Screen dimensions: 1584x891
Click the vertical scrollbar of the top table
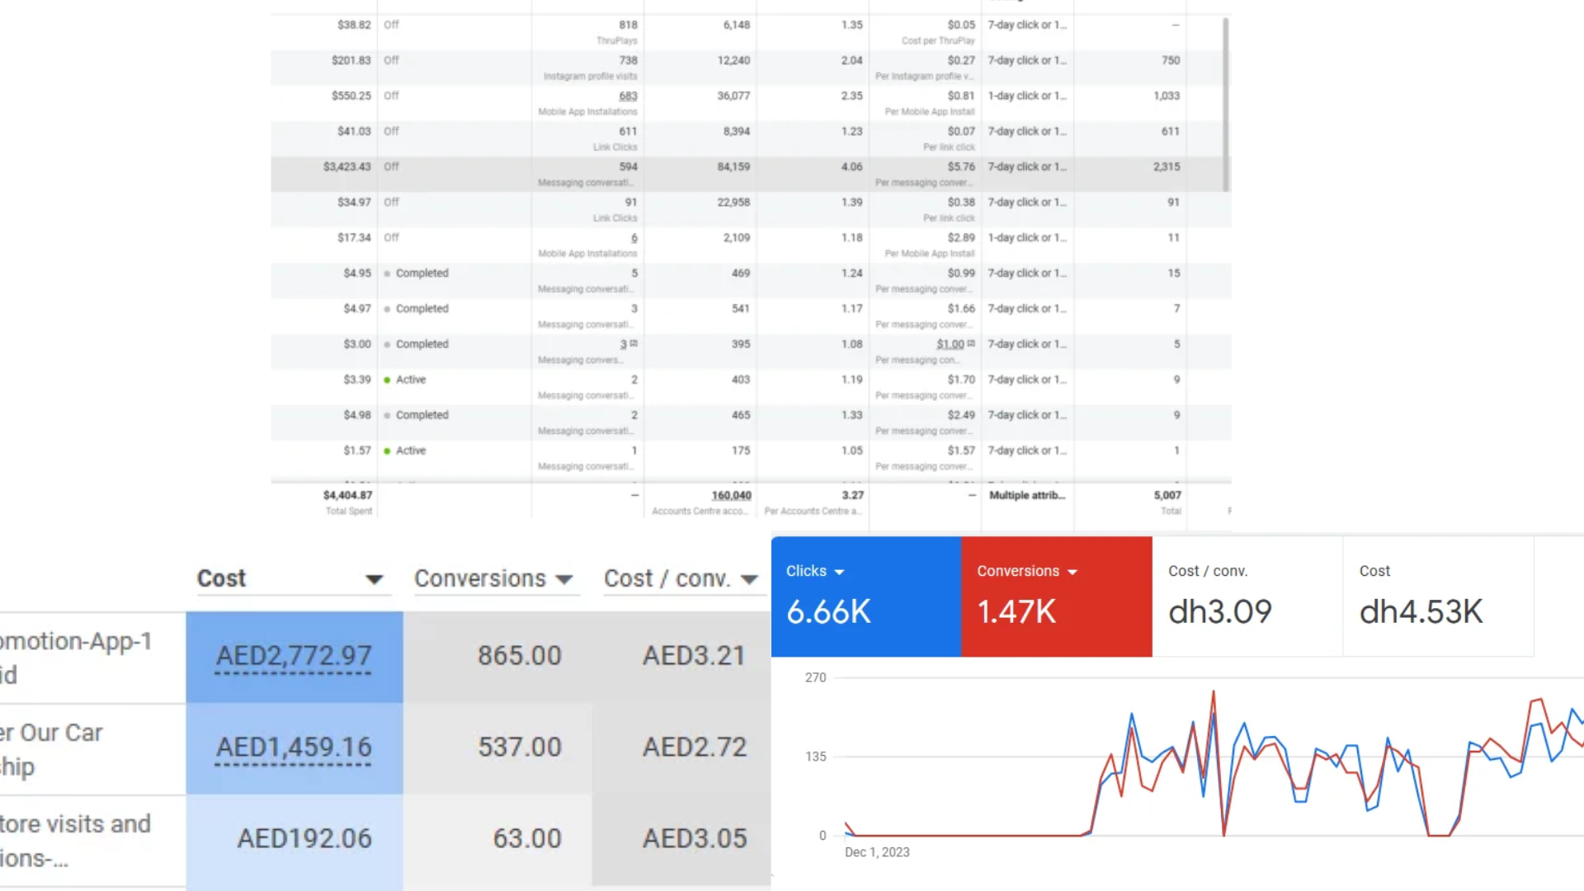pyautogui.click(x=1226, y=105)
